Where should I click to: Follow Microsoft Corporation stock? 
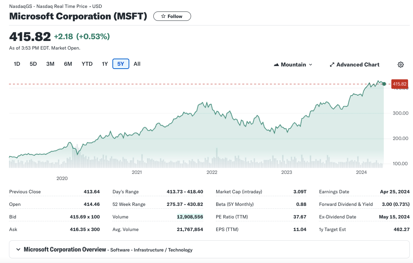point(172,16)
